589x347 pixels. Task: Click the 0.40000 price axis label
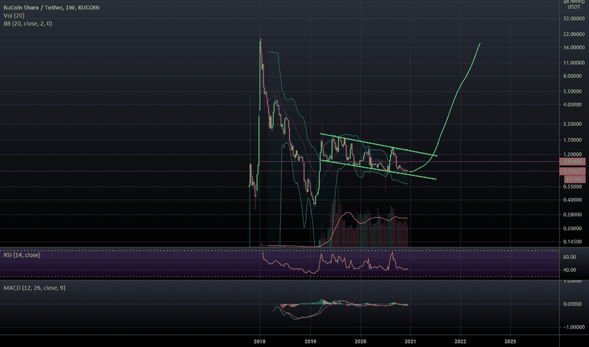[x=574, y=200]
